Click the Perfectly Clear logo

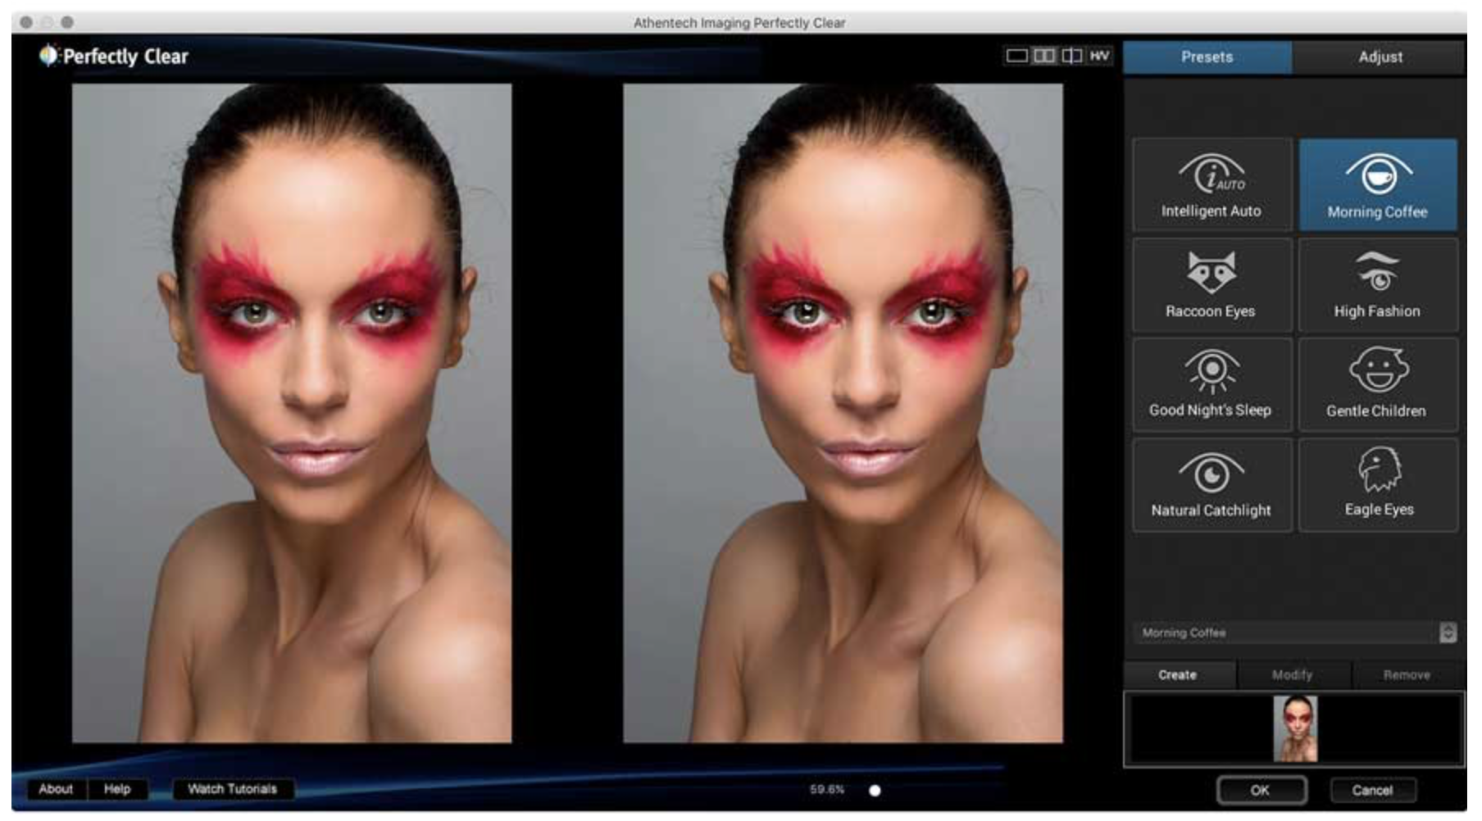[114, 56]
